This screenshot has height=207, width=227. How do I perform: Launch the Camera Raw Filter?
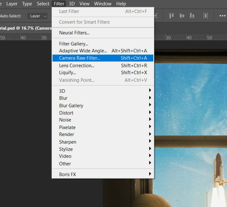103,58
